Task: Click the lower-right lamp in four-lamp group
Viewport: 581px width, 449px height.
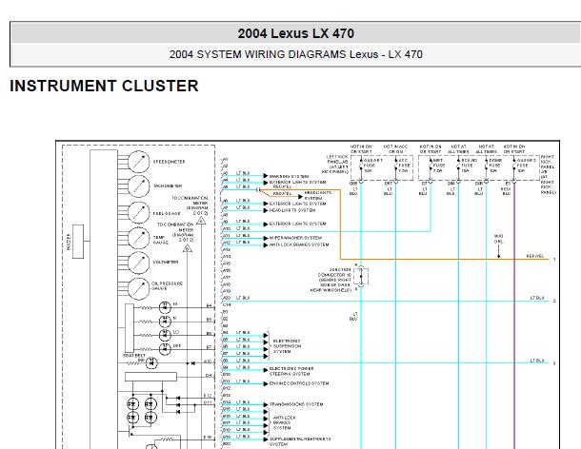Action: coord(150,419)
